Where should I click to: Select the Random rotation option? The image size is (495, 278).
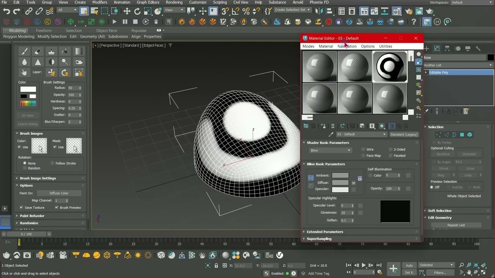coord(25,168)
